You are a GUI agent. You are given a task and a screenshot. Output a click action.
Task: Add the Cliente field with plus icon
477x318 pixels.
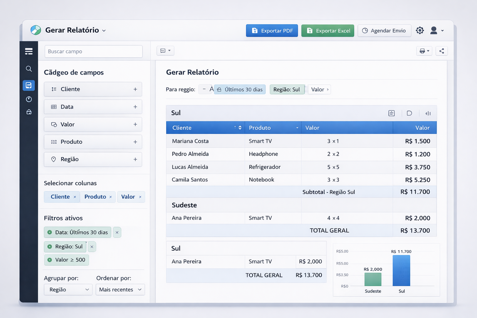[135, 89]
